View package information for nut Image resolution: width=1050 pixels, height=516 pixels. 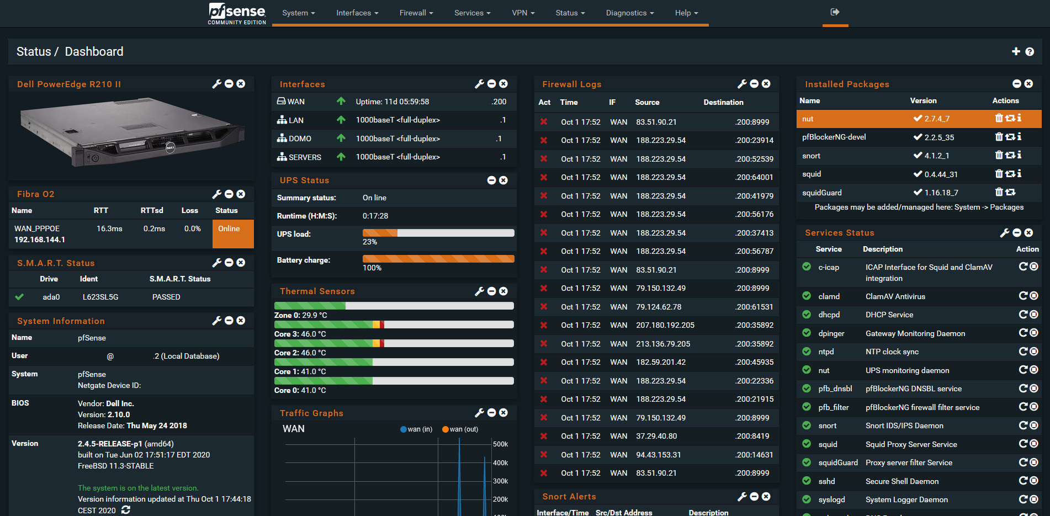pyautogui.click(x=1019, y=119)
